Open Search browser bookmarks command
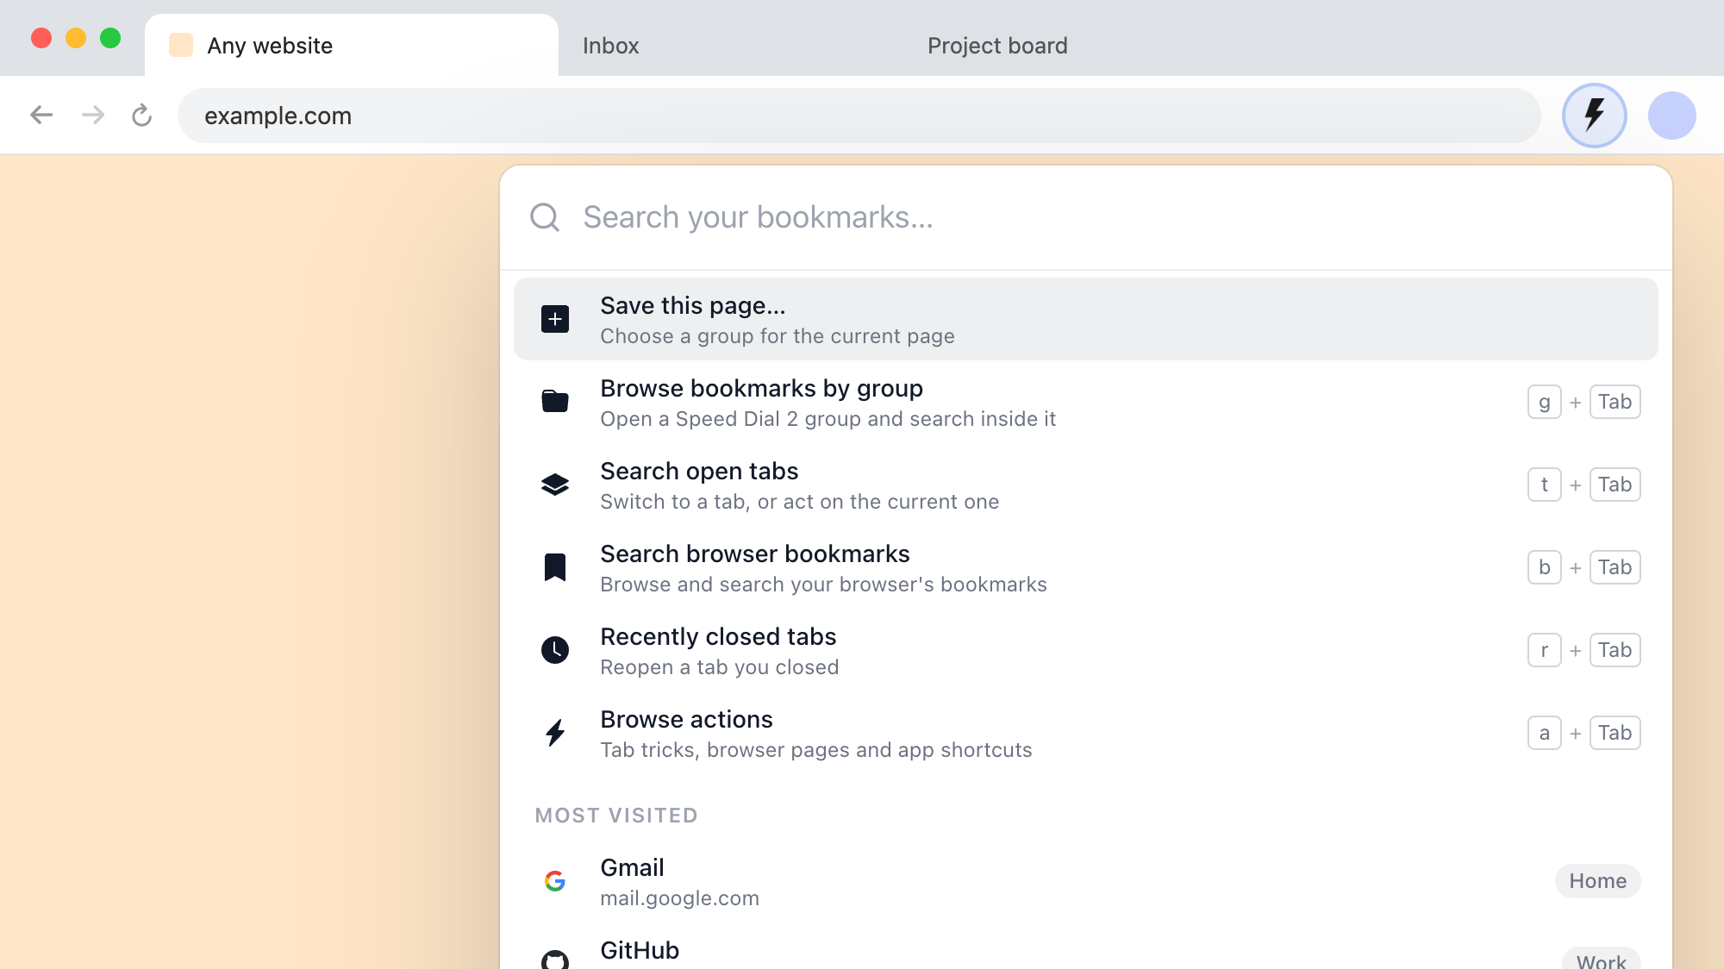 1086,567
